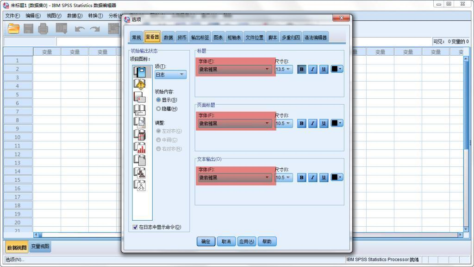The height and width of the screenshot is (267, 474).
Task: Select the Model viewer item icon
Action: click(x=140, y=185)
